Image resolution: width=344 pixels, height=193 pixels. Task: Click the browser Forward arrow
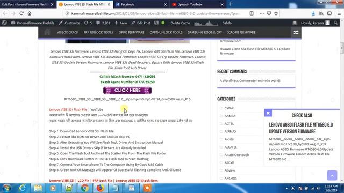point(13,13)
